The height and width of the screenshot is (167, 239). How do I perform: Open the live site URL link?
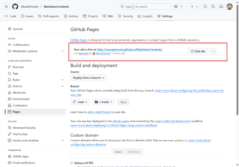pos(130,49)
